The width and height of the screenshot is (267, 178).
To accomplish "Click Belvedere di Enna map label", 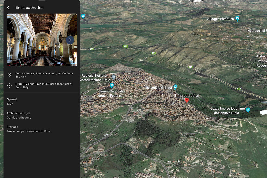I will click(159, 88).
